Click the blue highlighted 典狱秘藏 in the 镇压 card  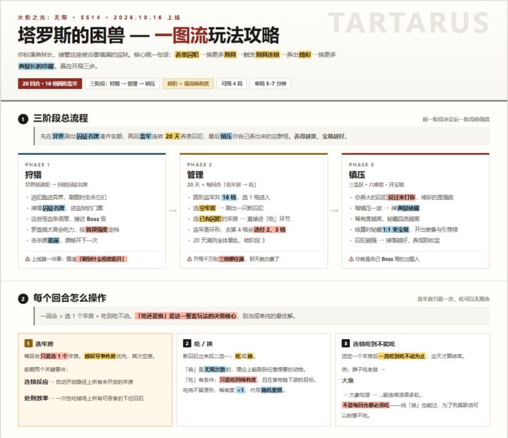408,208
